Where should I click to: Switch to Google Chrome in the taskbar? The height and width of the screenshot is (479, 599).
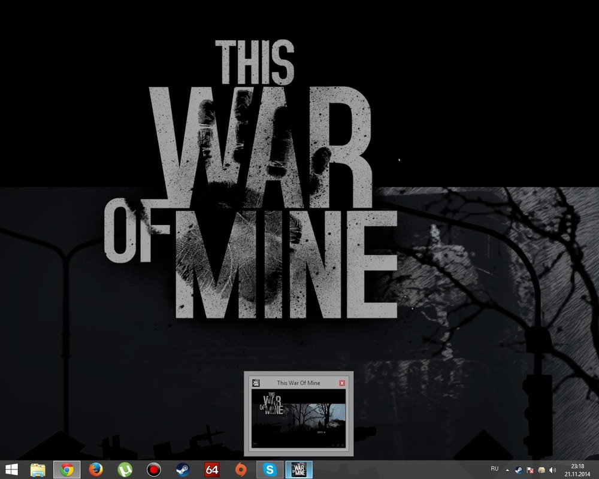point(67,469)
